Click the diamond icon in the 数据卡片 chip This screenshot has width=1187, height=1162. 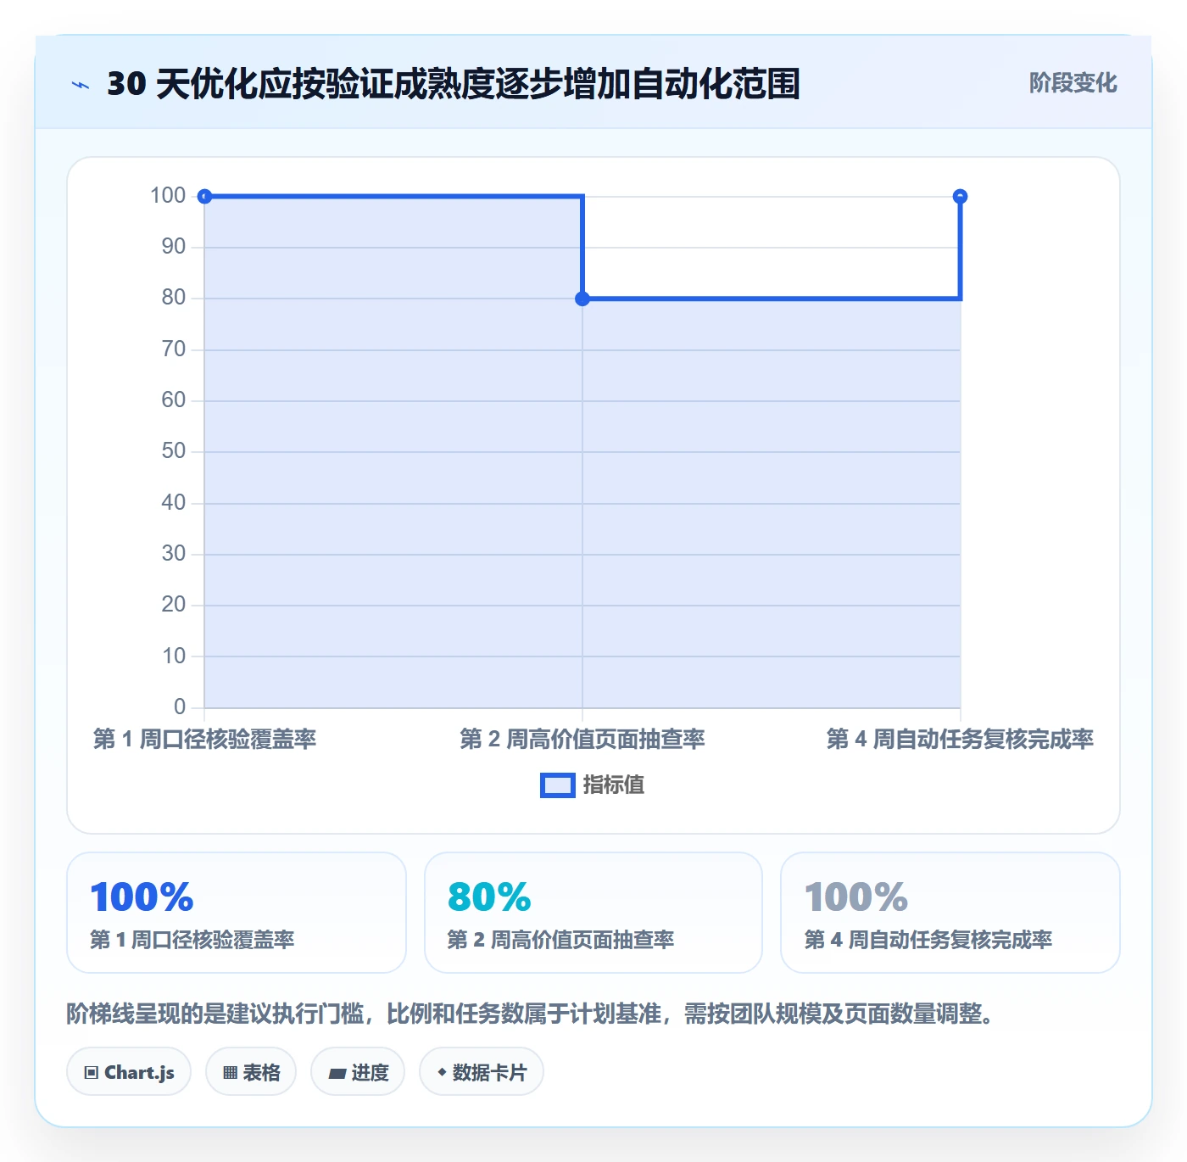coord(442,1072)
